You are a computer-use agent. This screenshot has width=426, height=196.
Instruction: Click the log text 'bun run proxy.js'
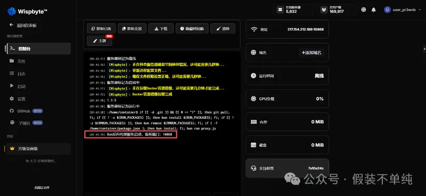point(201,128)
